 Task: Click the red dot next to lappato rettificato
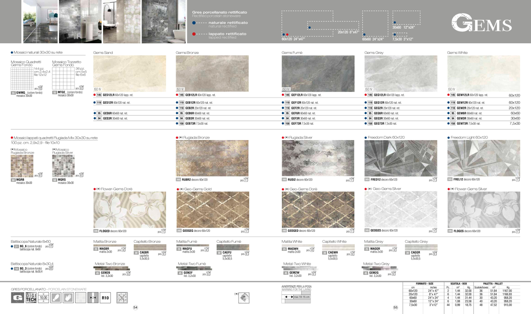click(x=194, y=34)
